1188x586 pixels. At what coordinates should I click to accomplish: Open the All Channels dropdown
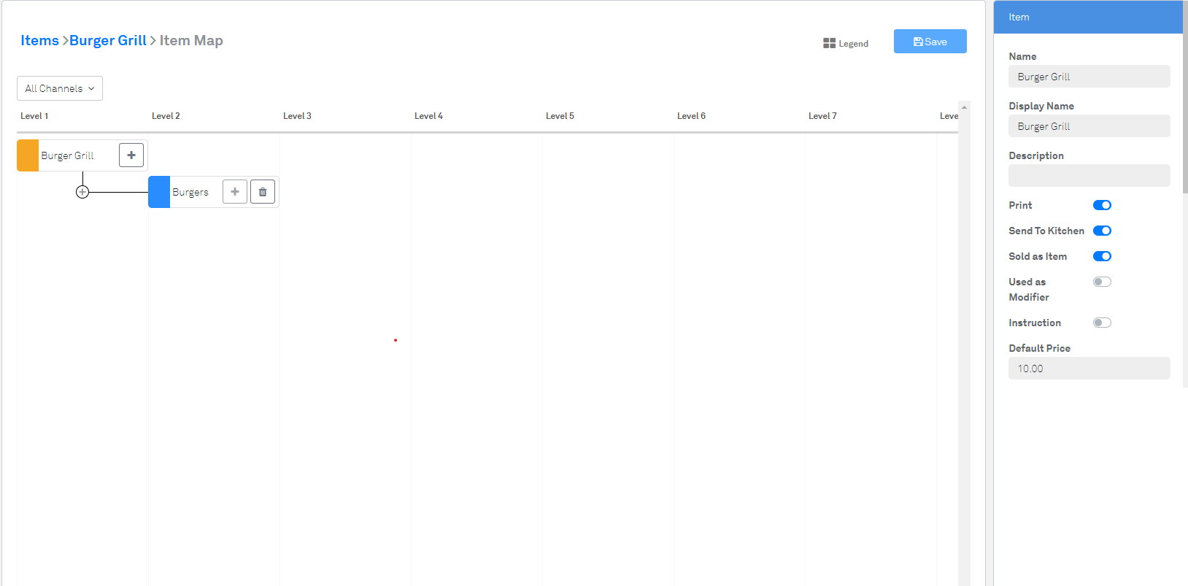point(60,88)
